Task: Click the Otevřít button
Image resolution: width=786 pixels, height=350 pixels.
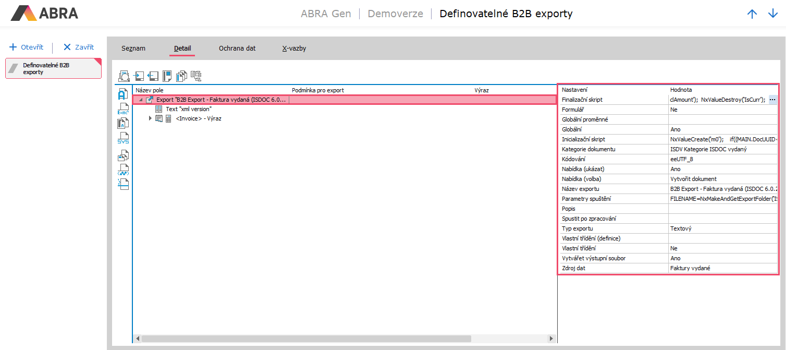Action: 27,47
